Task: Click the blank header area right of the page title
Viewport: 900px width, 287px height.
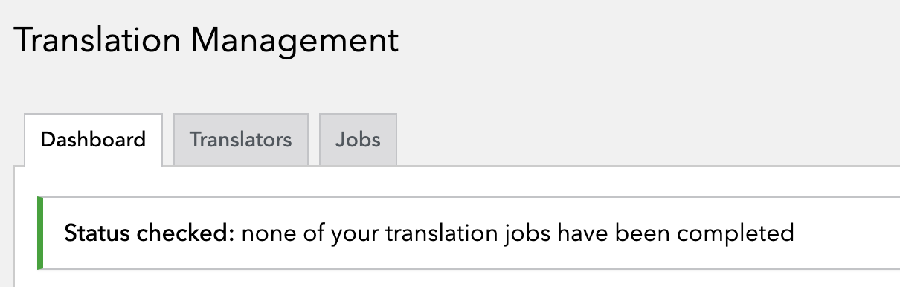Action: (647, 40)
